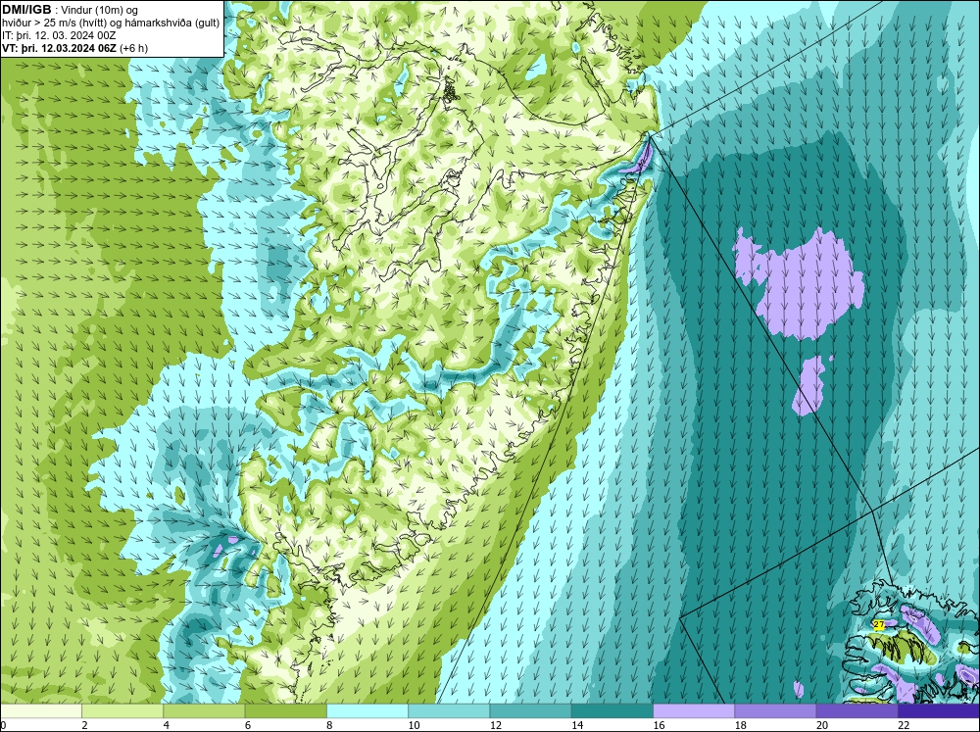Click the 'VT: þri. 12.03.2024 06Z' line
This screenshot has width=980, height=732.
coord(59,48)
